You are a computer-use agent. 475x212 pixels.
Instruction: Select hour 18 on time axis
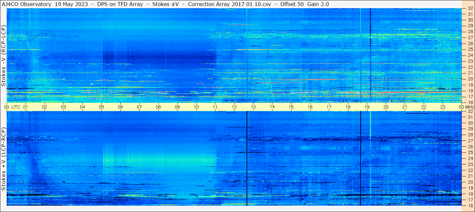point(348,107)
